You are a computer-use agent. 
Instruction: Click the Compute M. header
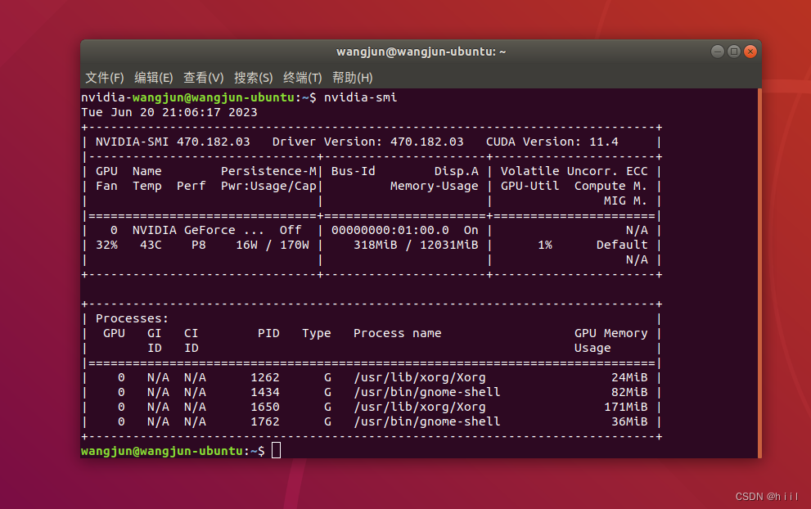pyautogui.click(x=611, y=187)
